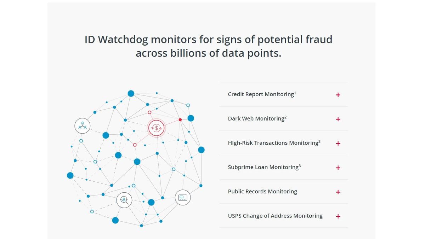Click the footnote 2 superscript on Dark Web Monitoring
The height and width of the screenshot is (239, 425).
pyautogui.click(x=285, y=116)
